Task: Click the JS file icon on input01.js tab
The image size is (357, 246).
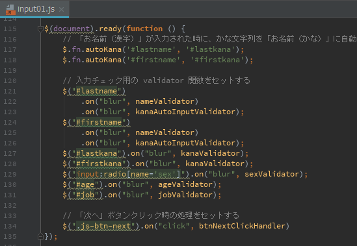Action: coord(10,10)
